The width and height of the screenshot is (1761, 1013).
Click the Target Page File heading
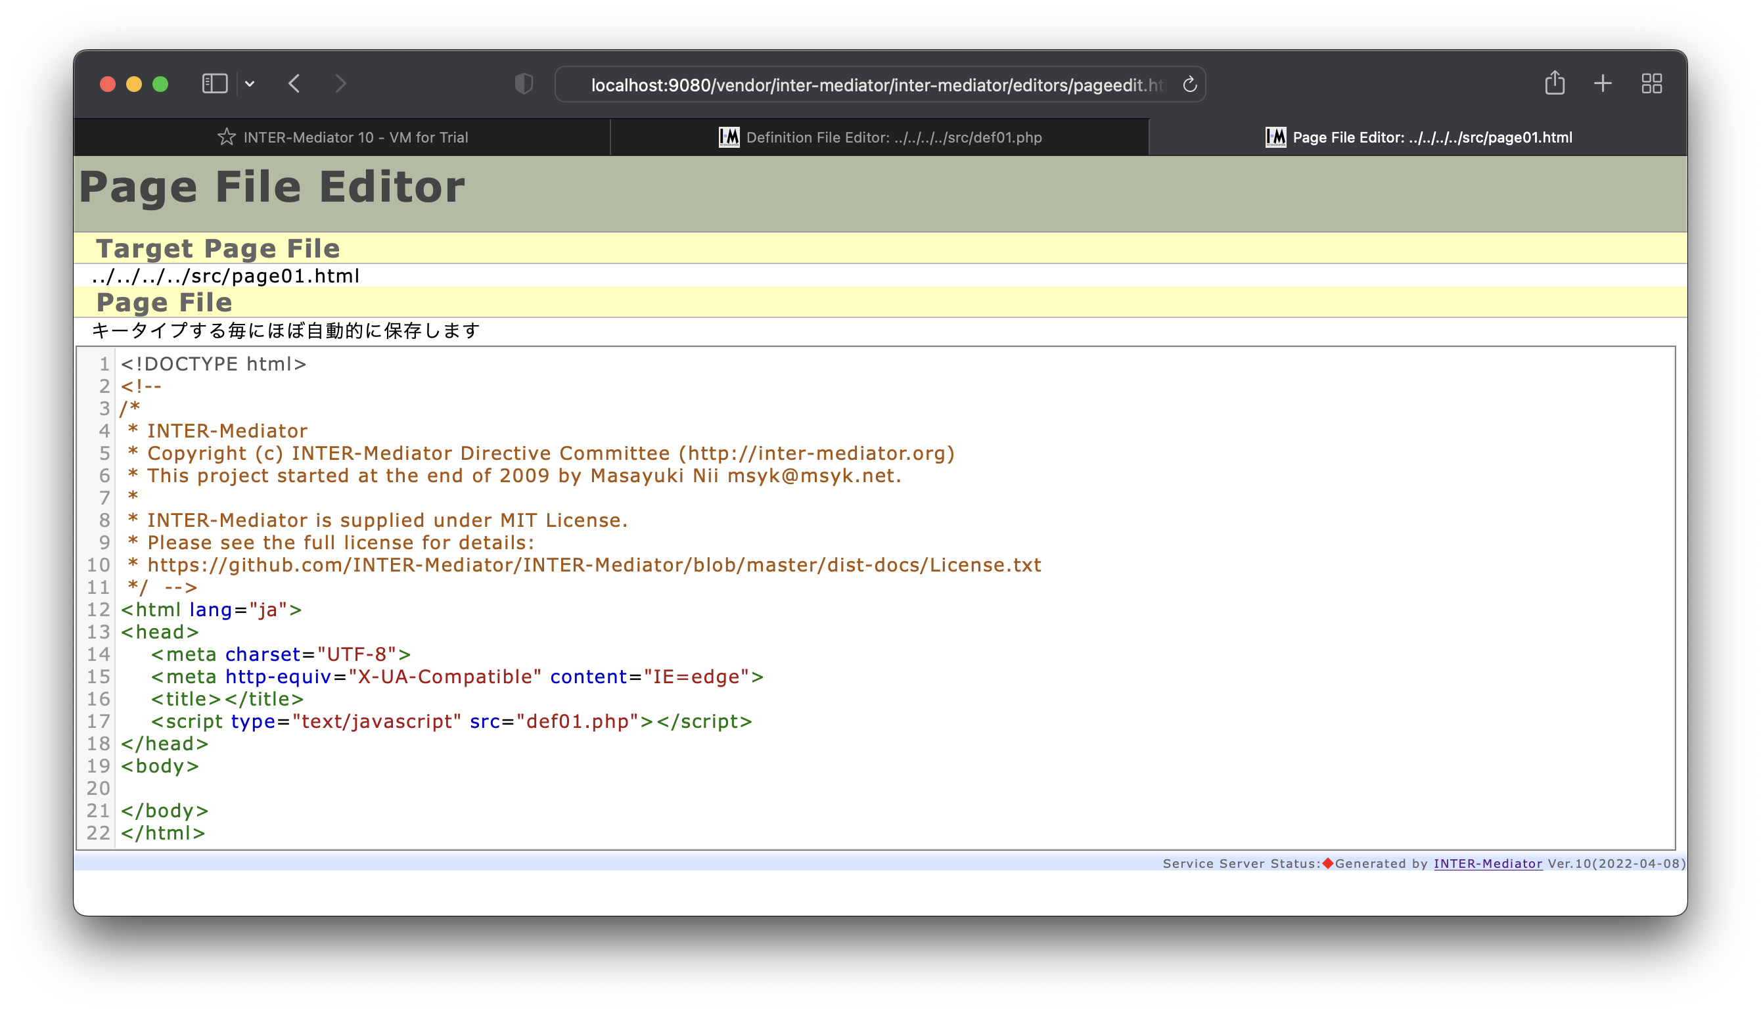click(217, 248)
